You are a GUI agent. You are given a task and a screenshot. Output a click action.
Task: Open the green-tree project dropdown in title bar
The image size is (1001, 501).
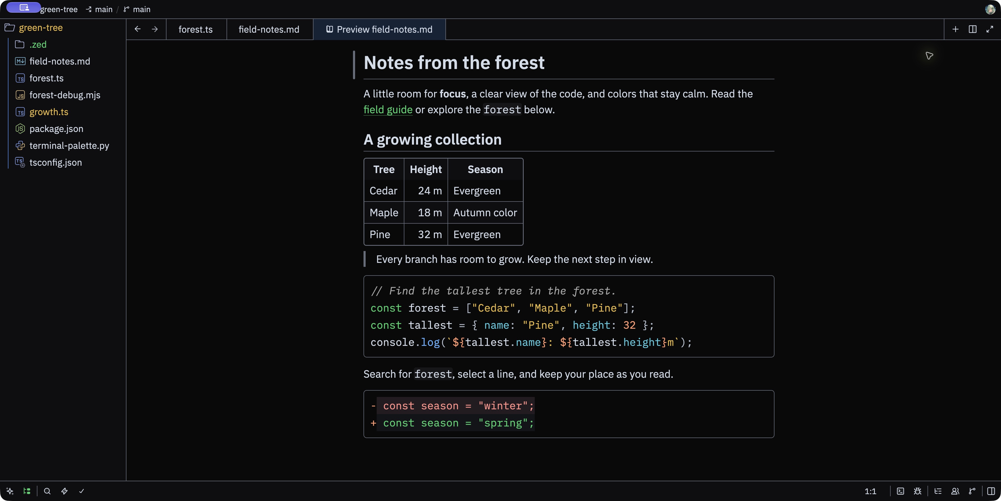pos(59,9)
